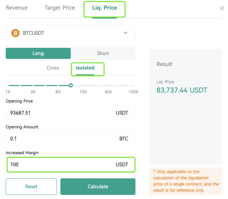The image size is (228, 199).
Task: Click the Opening Amount input field
Action: coord(59,139)
